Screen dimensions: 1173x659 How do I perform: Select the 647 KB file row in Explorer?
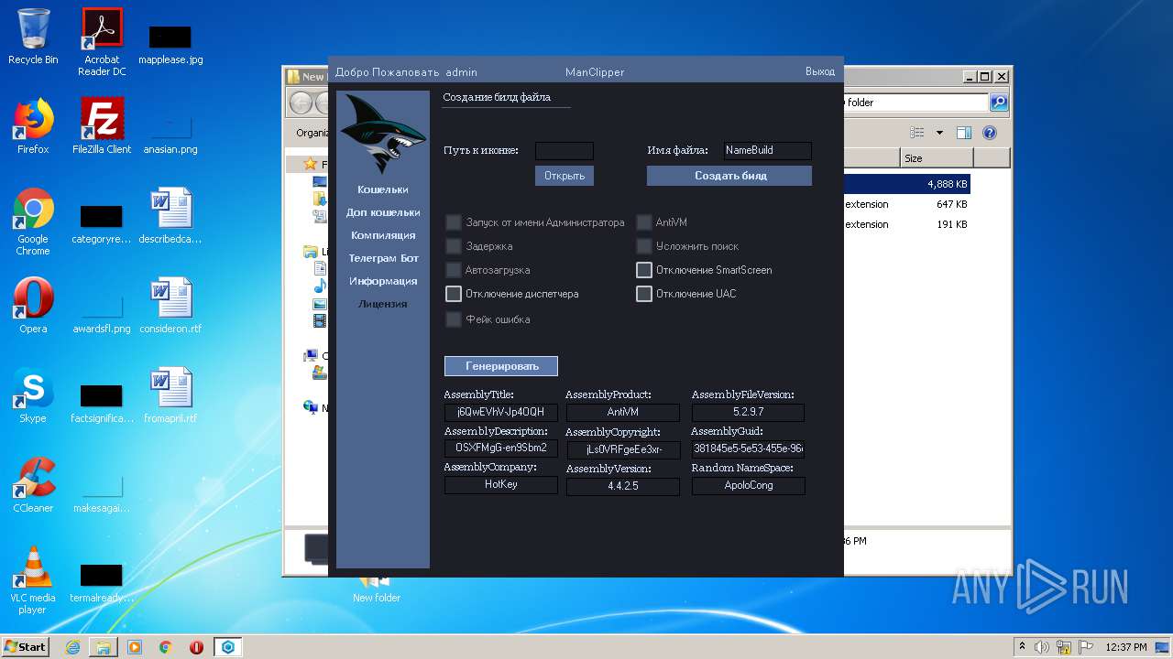pyautogui.click(x=906, y=204)
